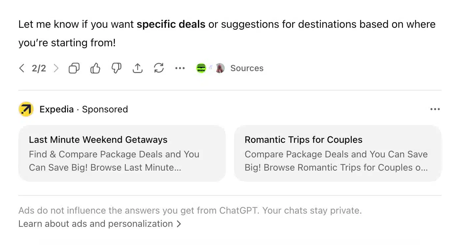Regenerate the response with the circular arrows icon
Viewport: 452px width, 245px height.
point(159,68)
